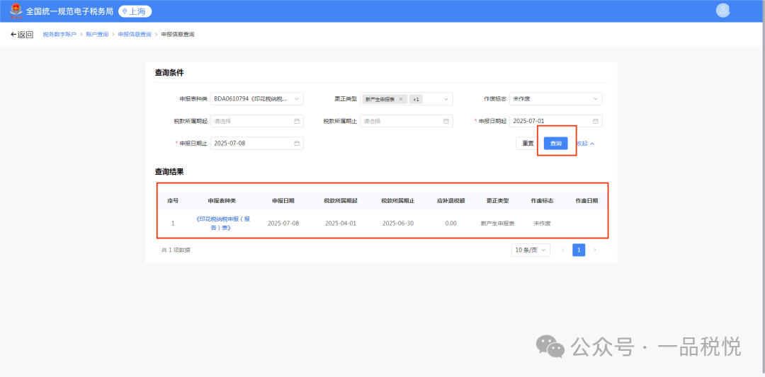Open the user avatar profile icon
765x377 pixels.
coord(722,10)
